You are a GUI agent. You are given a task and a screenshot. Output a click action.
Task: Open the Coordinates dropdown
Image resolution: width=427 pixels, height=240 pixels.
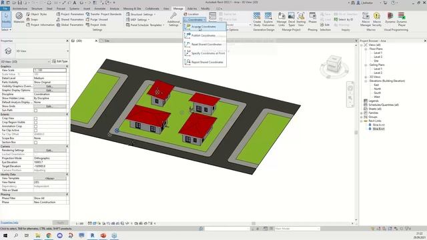pyautogui.click(x=194, y=19)
